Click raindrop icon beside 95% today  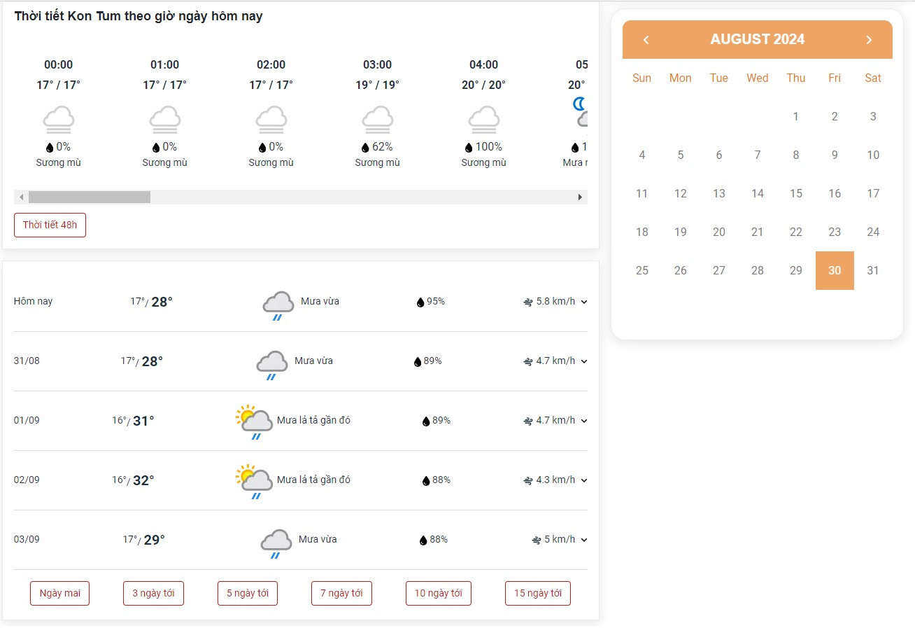[420, 302]
